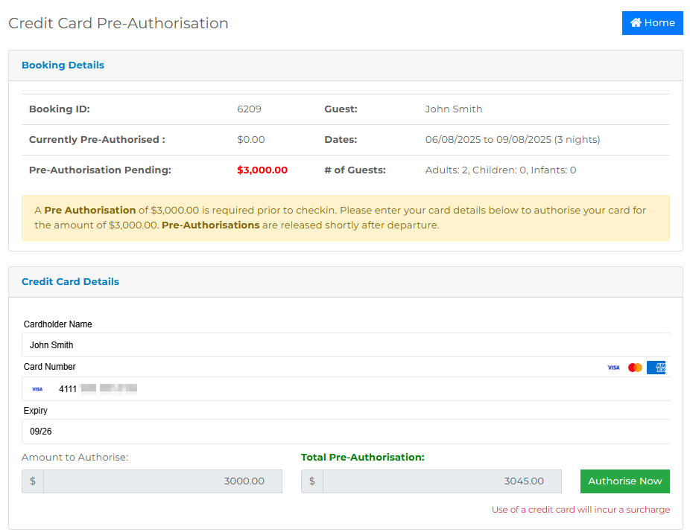Focus the Cardholder Name input
Viewport: 690px width, 532px height.
tap(346, 345)
